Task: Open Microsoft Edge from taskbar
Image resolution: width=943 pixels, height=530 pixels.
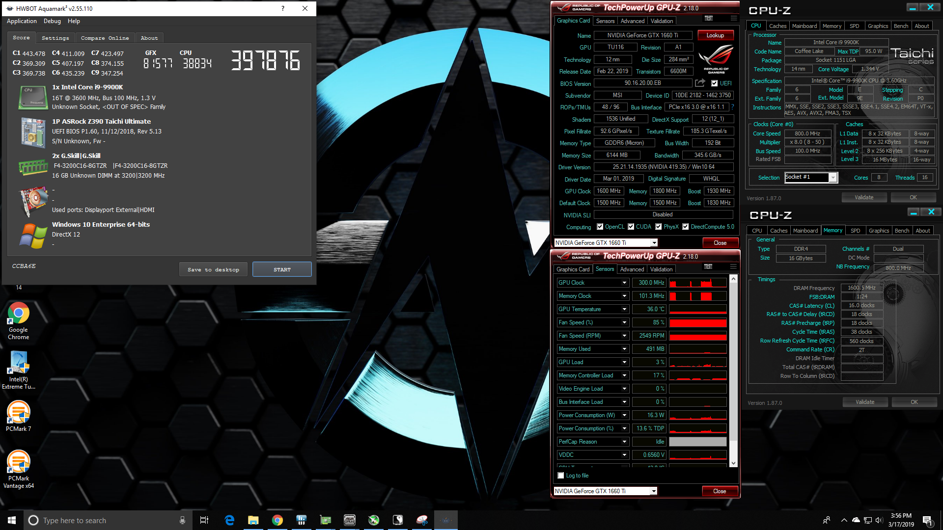Action: coord(229,520)
